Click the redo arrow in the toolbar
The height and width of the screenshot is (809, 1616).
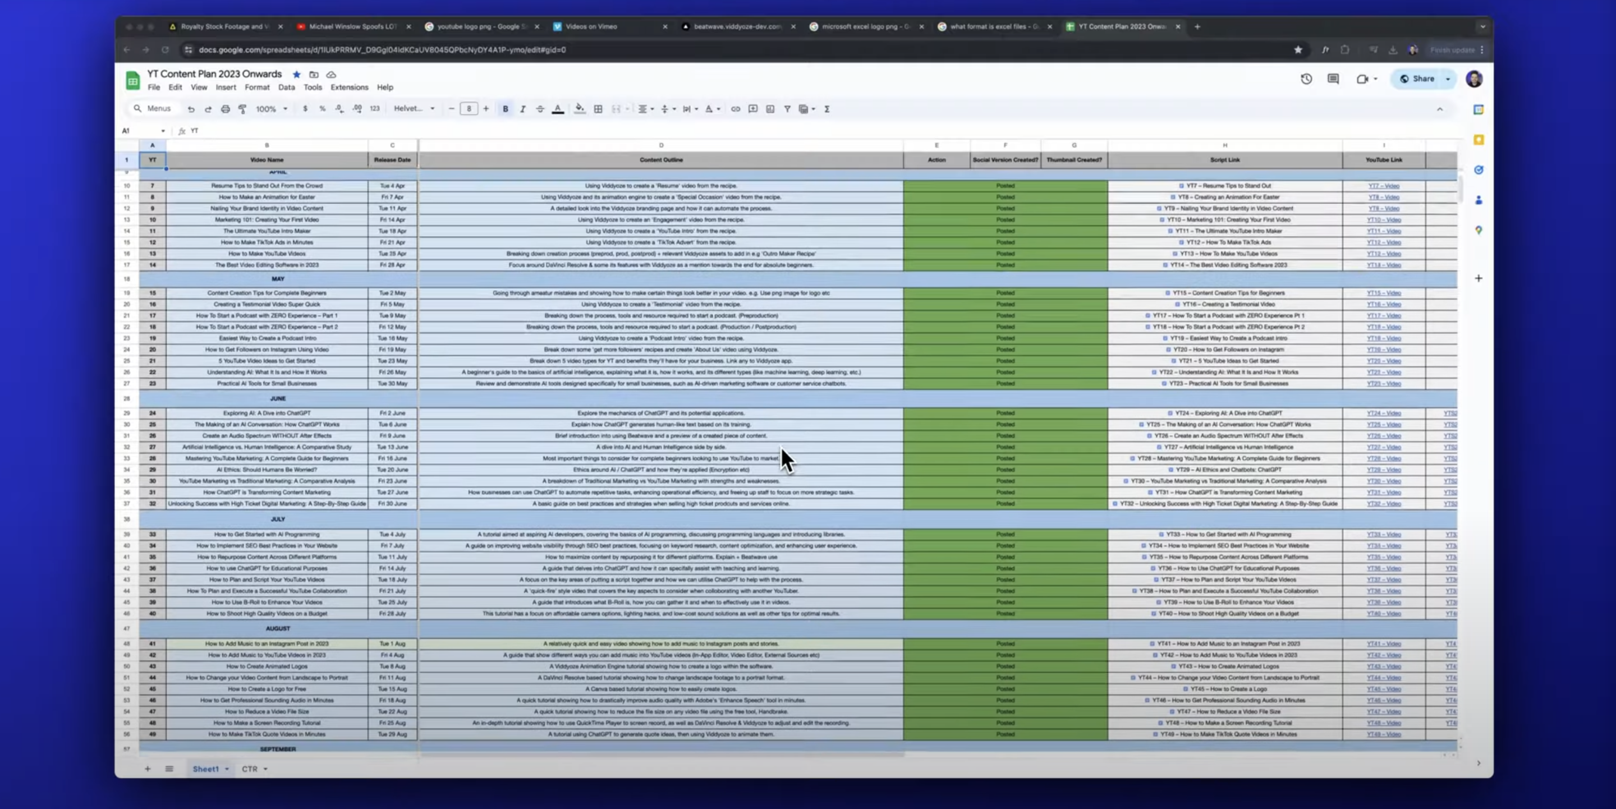208,109
